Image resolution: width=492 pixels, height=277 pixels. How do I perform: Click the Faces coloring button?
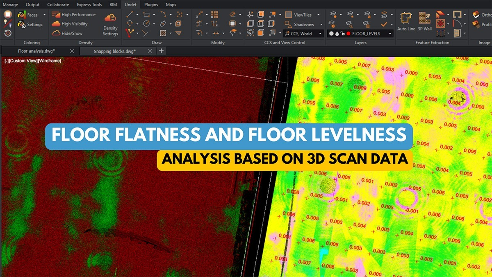pos(28,15)
